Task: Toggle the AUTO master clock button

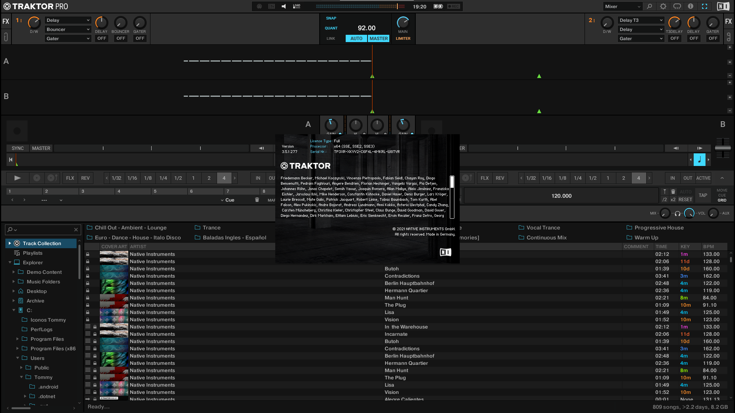Action: click(x=356, y=39)
